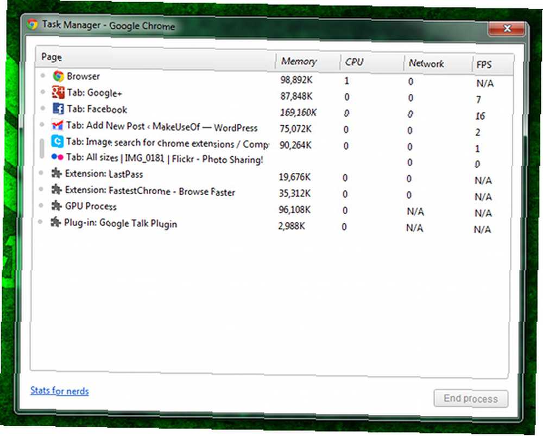
Task: Click the grouping bar beside Image search row
Action: (42, 149)
